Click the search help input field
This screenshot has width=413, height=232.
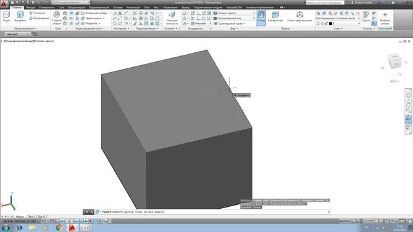click(325, 3)
